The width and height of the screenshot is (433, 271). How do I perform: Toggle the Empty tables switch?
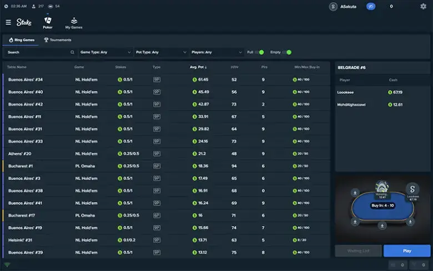click(286, 52)
